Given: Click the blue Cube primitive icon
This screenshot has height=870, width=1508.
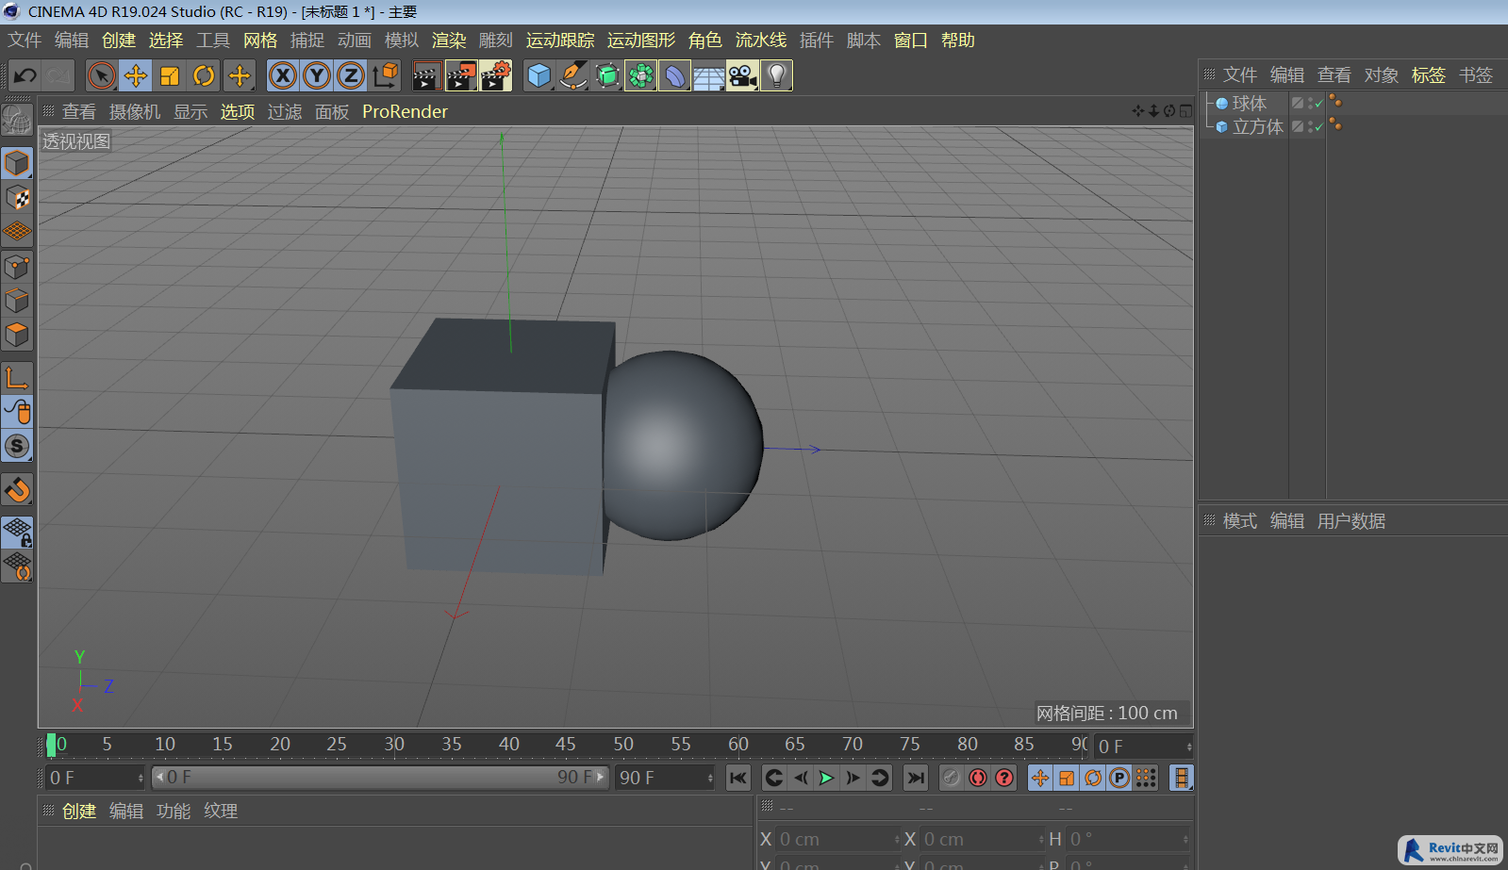Looking at the screenshot, I should click(x=539, y=75).
